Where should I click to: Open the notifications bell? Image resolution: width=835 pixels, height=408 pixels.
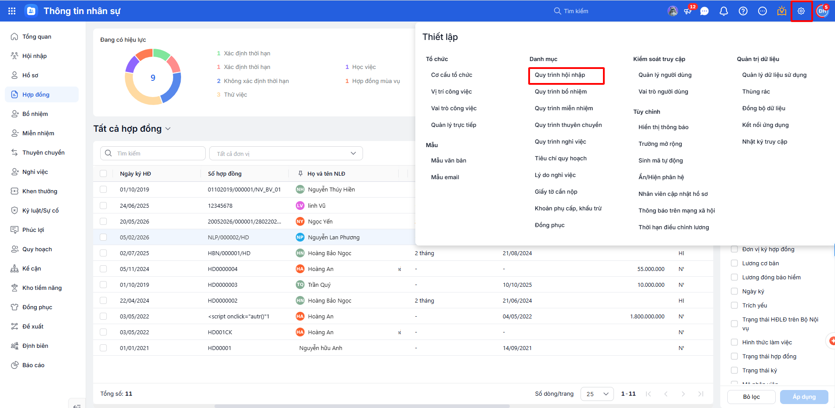[724, 11]
